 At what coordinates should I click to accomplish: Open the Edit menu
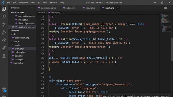pyautogui.click(x=15, y=2)
